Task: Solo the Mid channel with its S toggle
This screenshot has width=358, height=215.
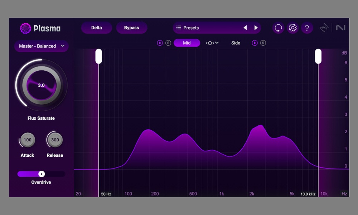Action: click(168, 43)
